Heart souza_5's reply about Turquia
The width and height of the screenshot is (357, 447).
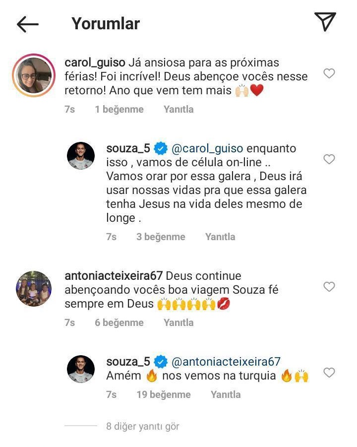pyautogui.click(x=329, y=373)
